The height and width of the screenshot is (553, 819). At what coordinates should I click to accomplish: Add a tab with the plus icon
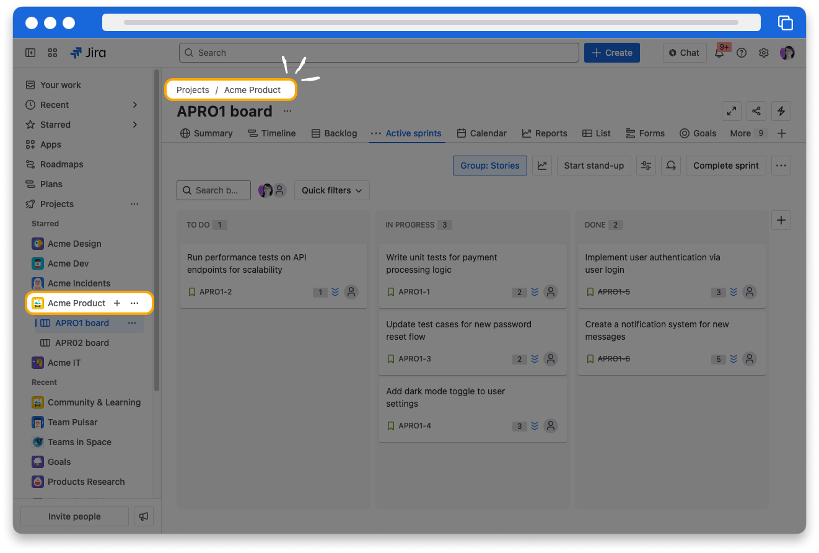click(782, 133)
